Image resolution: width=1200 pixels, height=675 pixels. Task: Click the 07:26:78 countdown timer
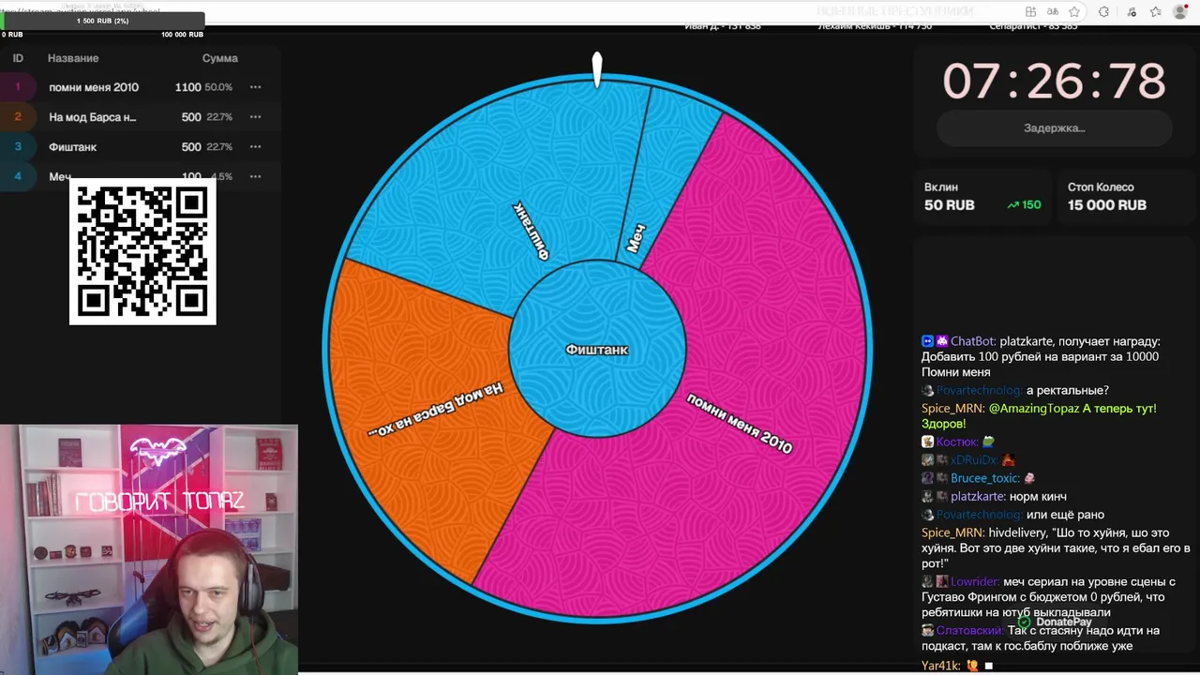point(1054,82)
